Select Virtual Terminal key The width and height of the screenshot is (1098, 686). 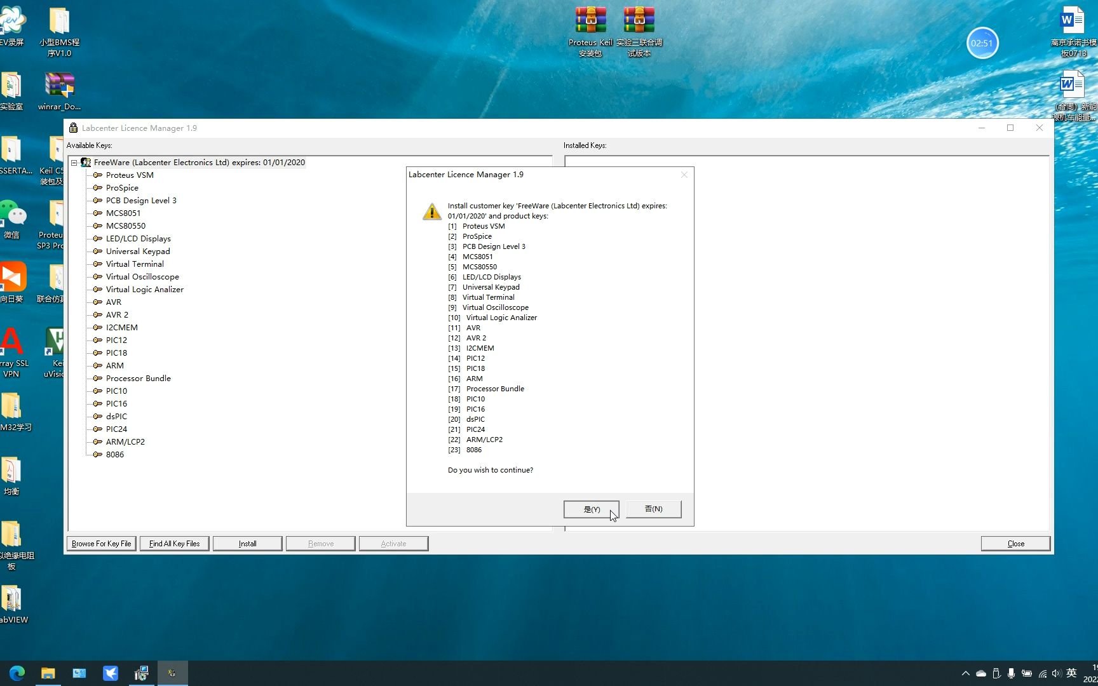click(x=135, y=264)
